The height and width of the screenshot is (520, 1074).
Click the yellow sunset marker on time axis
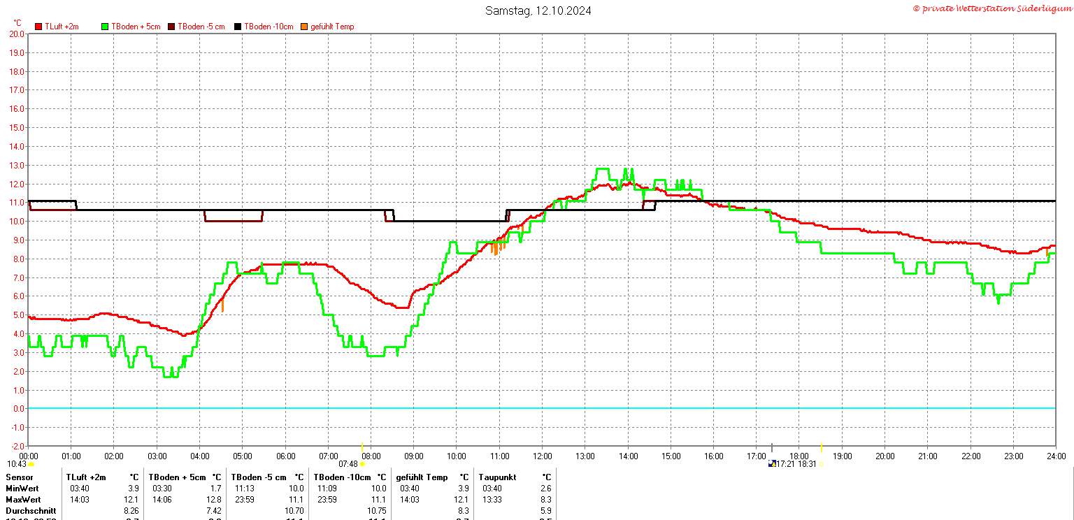point(821,447)
